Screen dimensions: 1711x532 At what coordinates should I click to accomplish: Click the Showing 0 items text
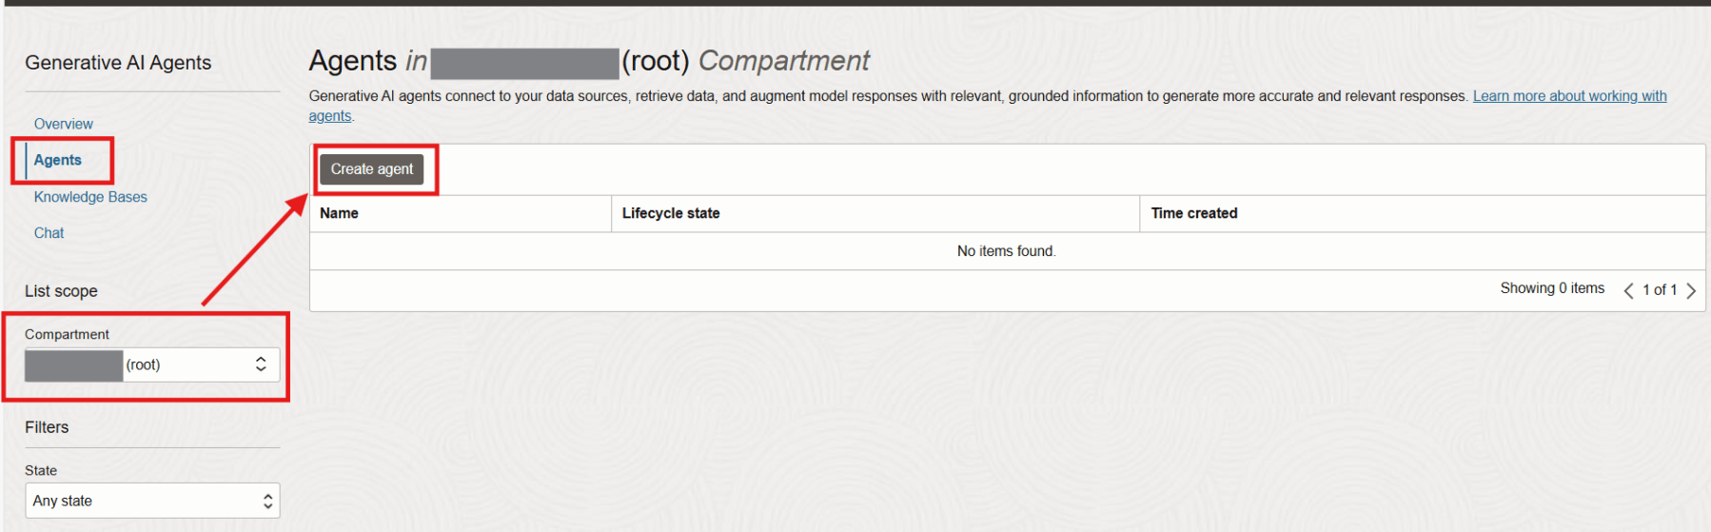[x=1551, y=288]
